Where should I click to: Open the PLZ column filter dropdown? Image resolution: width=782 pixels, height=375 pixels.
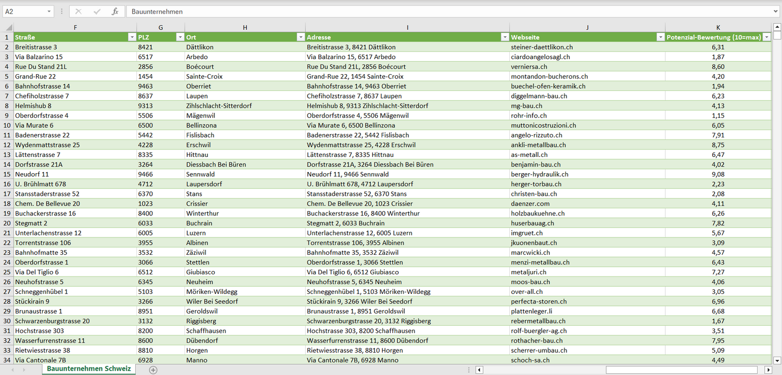click(180, 37)
